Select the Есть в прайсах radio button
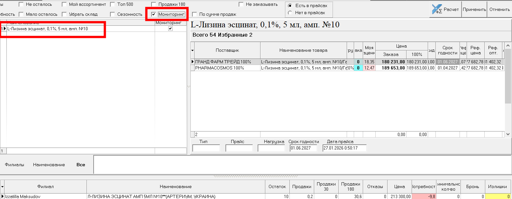 pyautogui.click(x=290, y=6)
